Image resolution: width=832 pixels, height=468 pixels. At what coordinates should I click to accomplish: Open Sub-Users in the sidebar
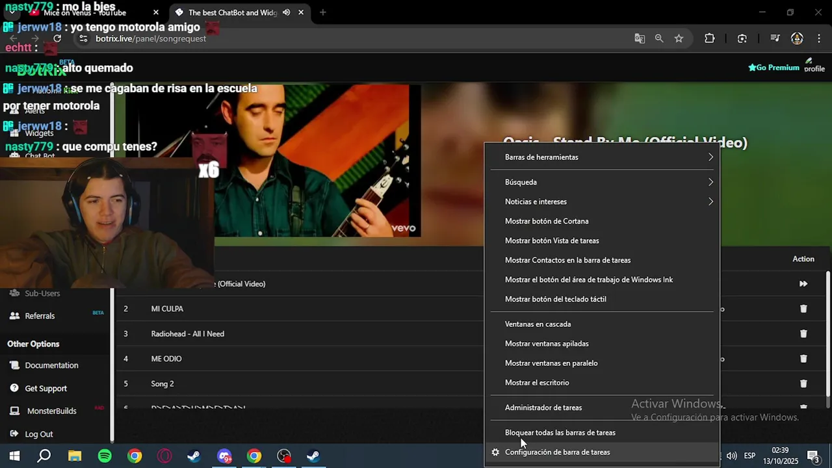[x=42, y=293]
